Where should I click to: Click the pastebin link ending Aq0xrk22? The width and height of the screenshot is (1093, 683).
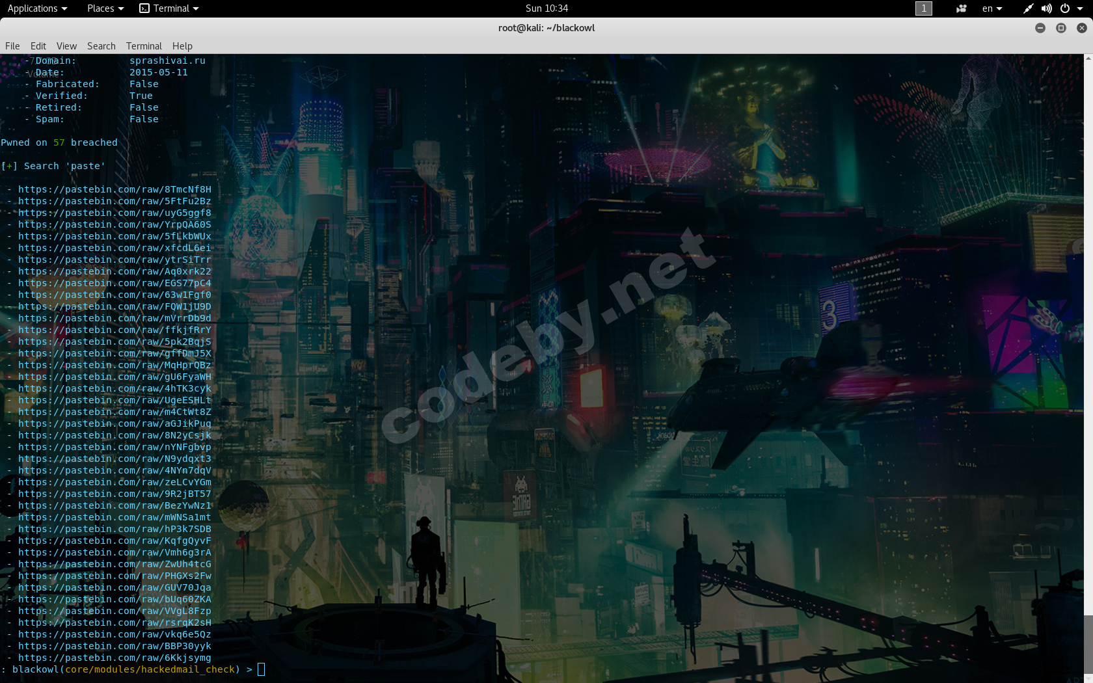[x=115, y=271]
